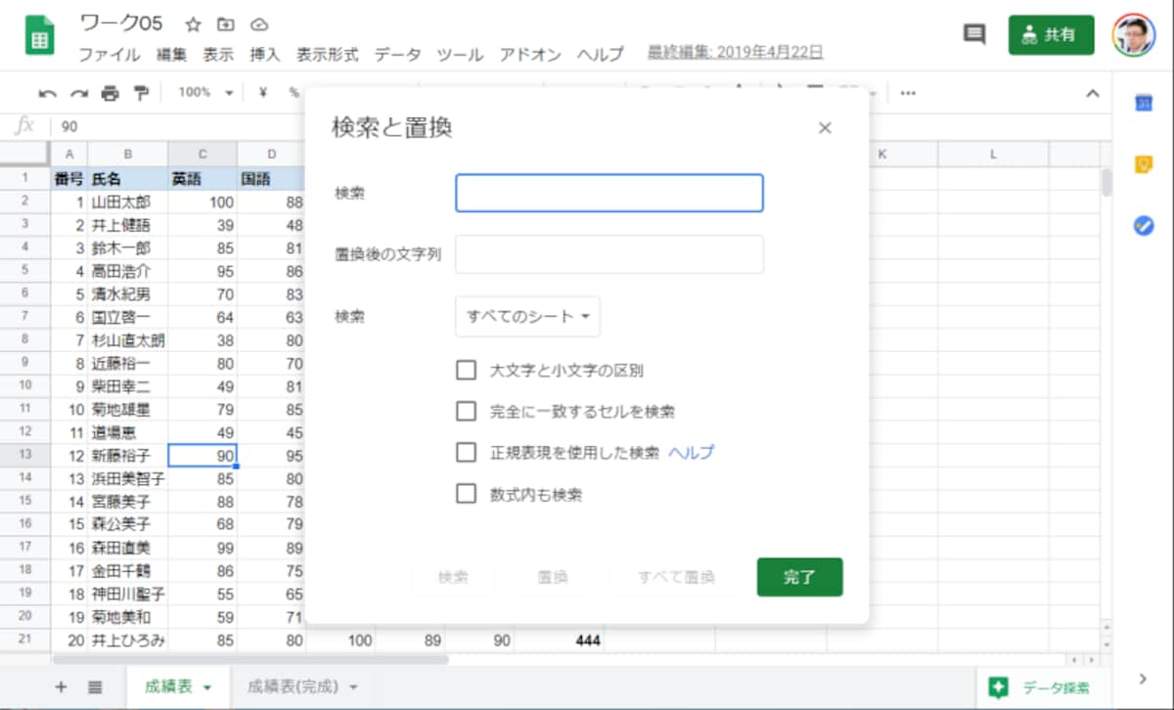The image size is (1174, 710).
Task: Print the spreadsheet
Action: pos(110,93)
